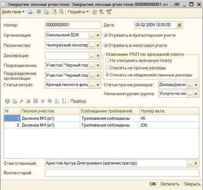Open the date calendar picker icon
The height and width of the screenshot is (190, 203).
[180, 25]
